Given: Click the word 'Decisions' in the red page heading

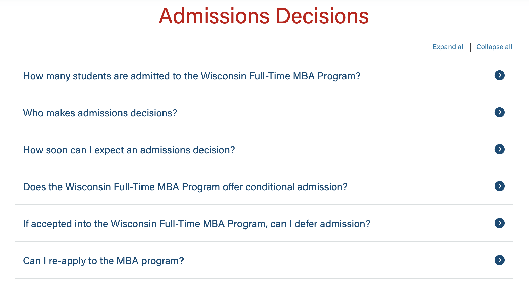Looking at the screenshot, I should pyautogui.click(x=322, y=16).
